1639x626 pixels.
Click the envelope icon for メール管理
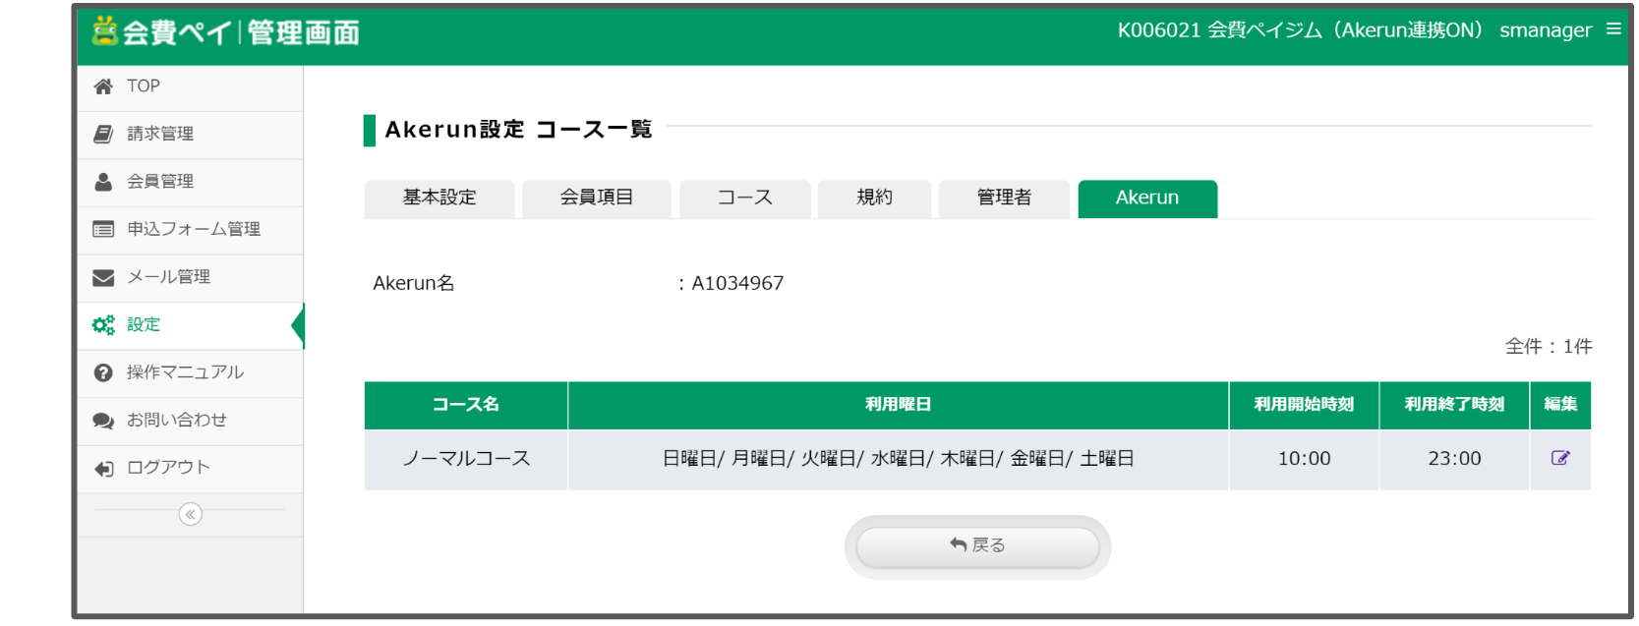tap(103, 277)
